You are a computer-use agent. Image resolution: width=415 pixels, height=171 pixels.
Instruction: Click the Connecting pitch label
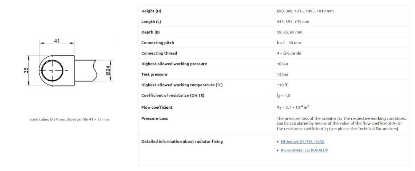pyautogui.click(x=158, y=43)
